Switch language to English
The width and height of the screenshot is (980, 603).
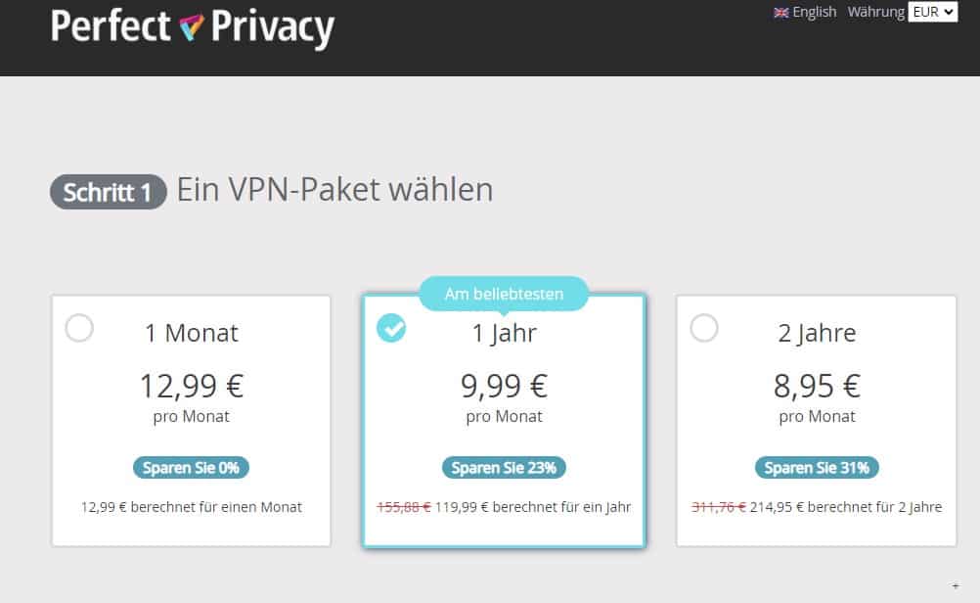click(814, 12)
